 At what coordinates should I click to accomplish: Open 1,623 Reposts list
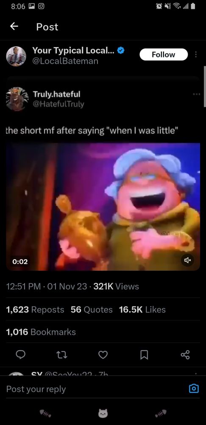(35, 309)
